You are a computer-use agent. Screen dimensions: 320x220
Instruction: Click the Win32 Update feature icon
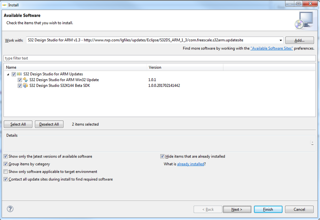(x=25, y=80)
